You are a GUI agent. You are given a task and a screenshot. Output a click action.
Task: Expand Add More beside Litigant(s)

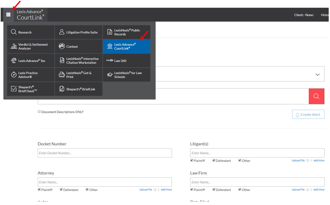coord(319,160)
